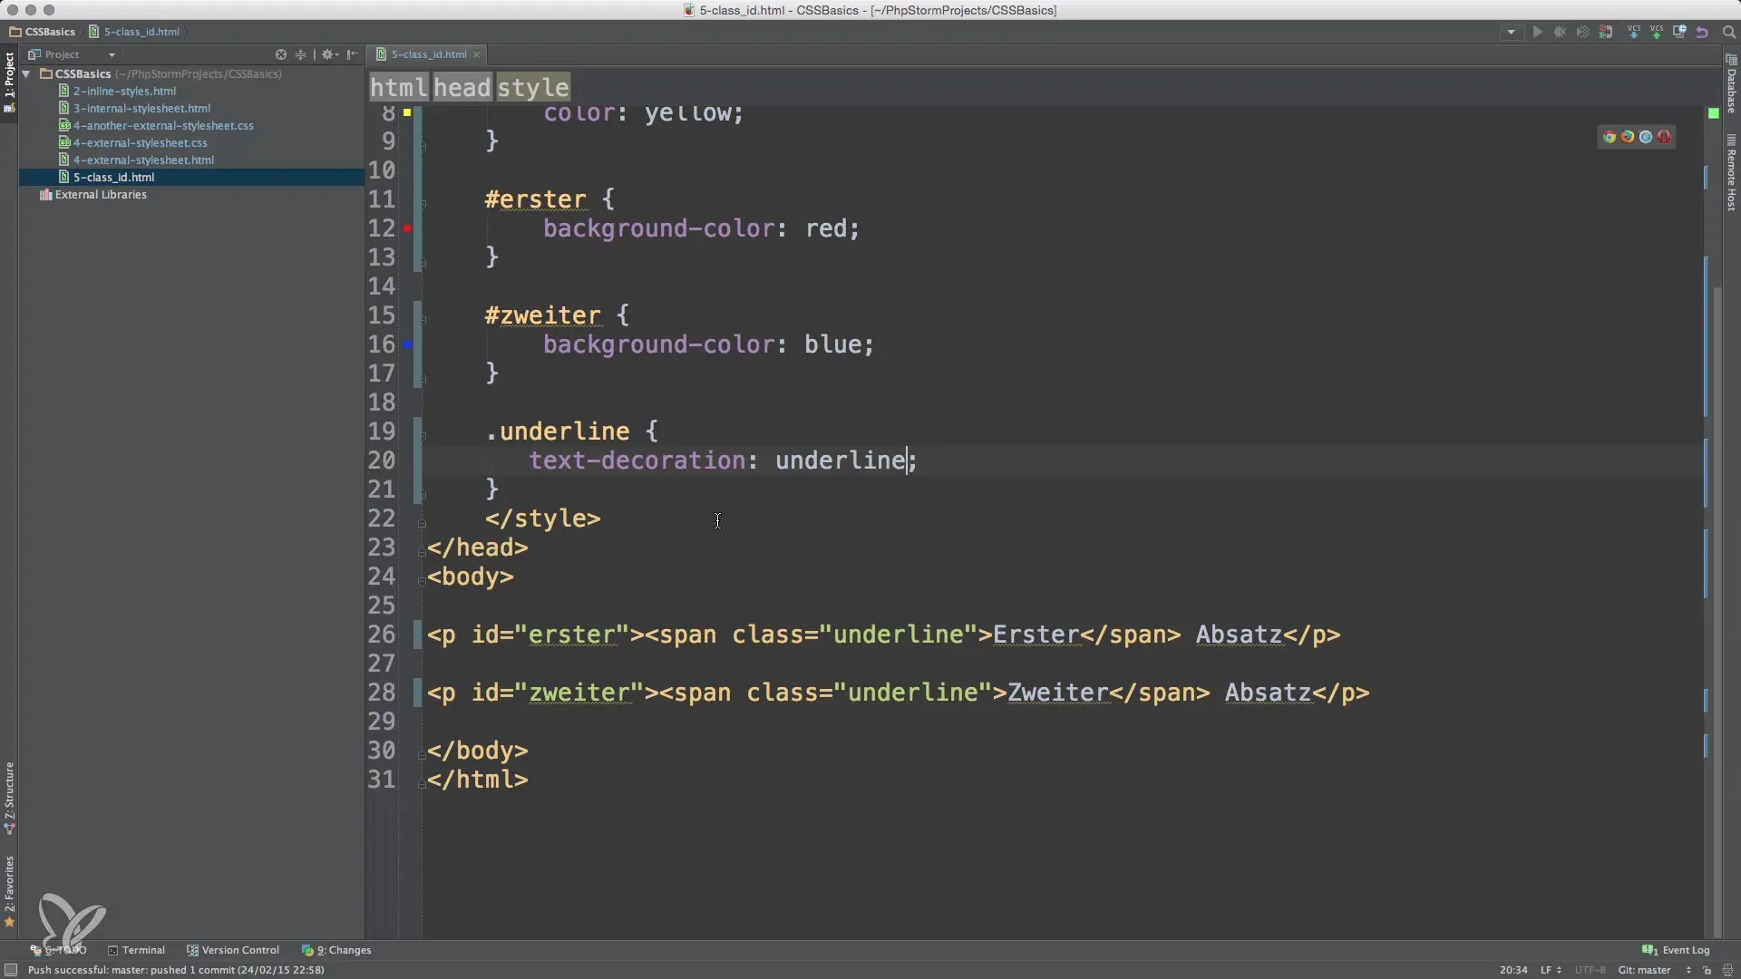Click the UTF-8 encoding selector
Screen dimensions: 1741x979
pyautogui.click(x=1590, y=970)
